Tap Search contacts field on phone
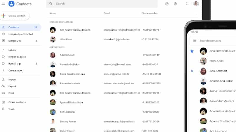236x132 pixels. point(213,41)
